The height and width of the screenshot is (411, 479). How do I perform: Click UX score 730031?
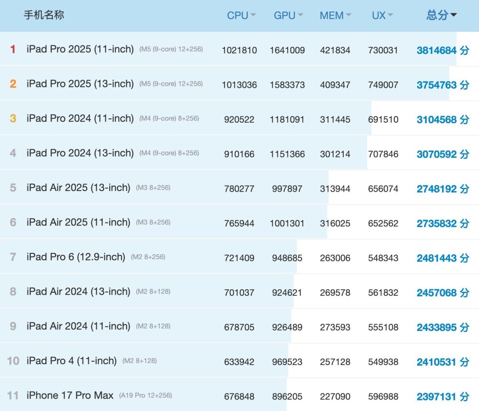point(383,50)
